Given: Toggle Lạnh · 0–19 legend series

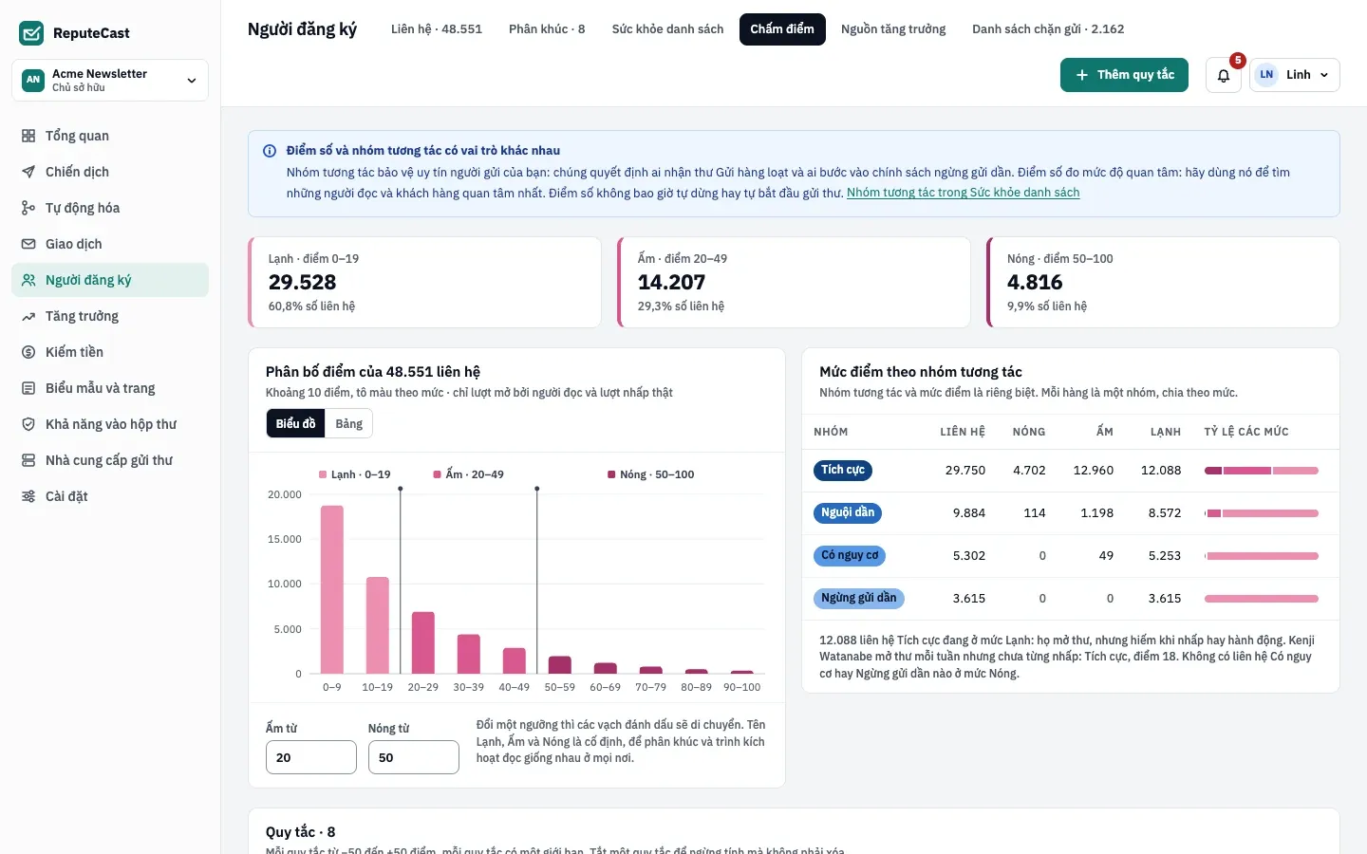Looking at the screenshot, I should pyautogui.click(x=355, y=474).
